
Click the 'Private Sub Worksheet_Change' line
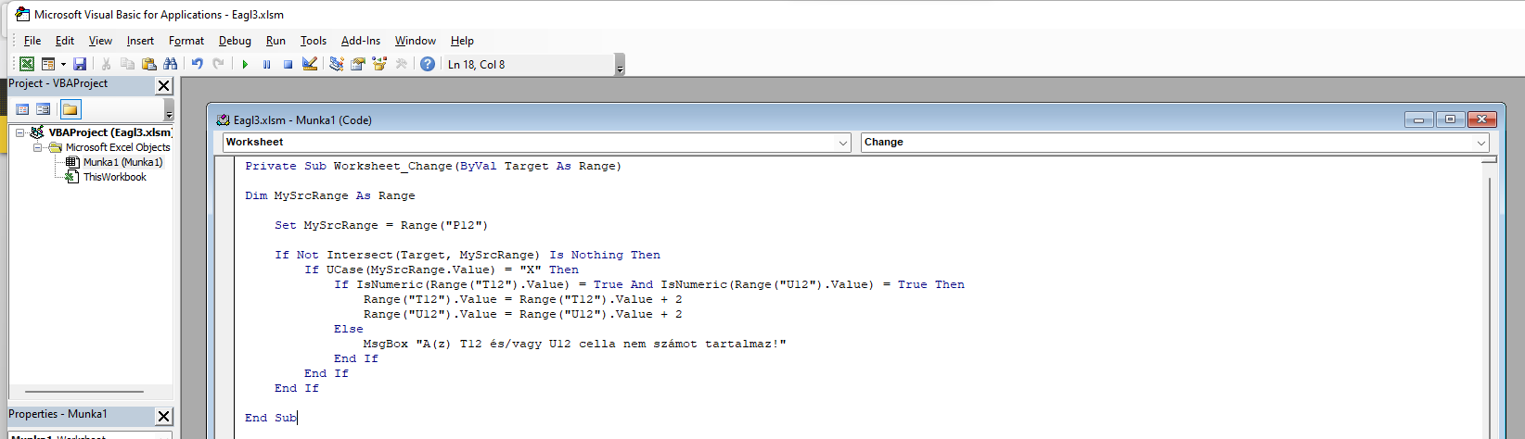click(x=433, y=166)
